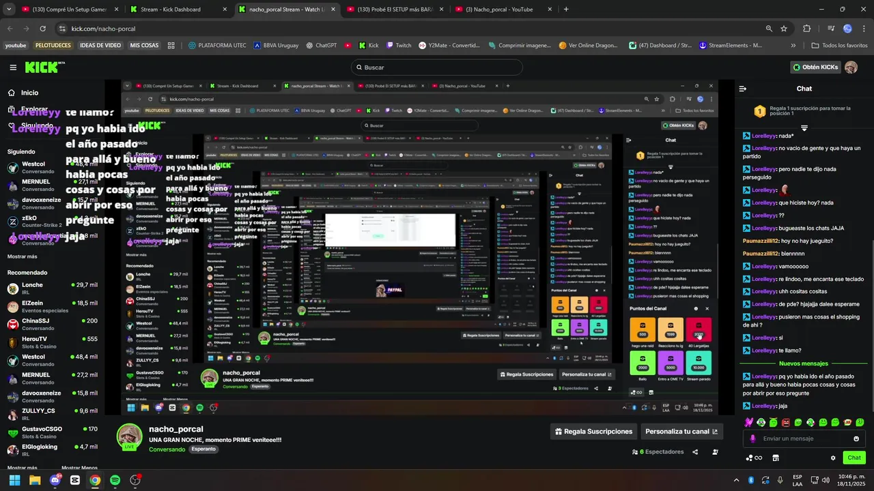Open channel points infinity icon
Screen dimensions: 874x491
click(x=754, y=458)
